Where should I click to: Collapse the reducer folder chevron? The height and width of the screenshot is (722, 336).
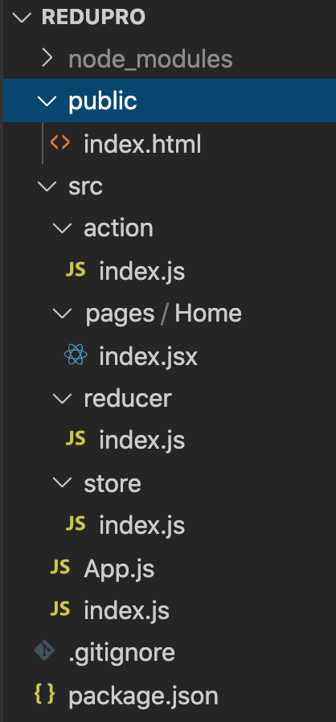[x=63, y=398]
